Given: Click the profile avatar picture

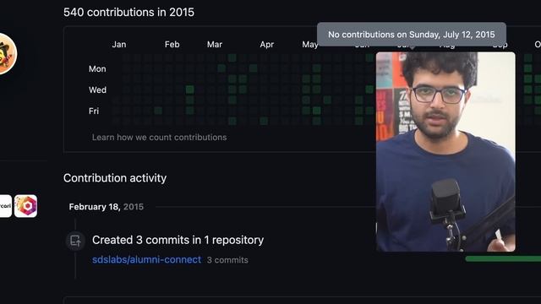Looking at the screenshot, I should coord(7,54).
